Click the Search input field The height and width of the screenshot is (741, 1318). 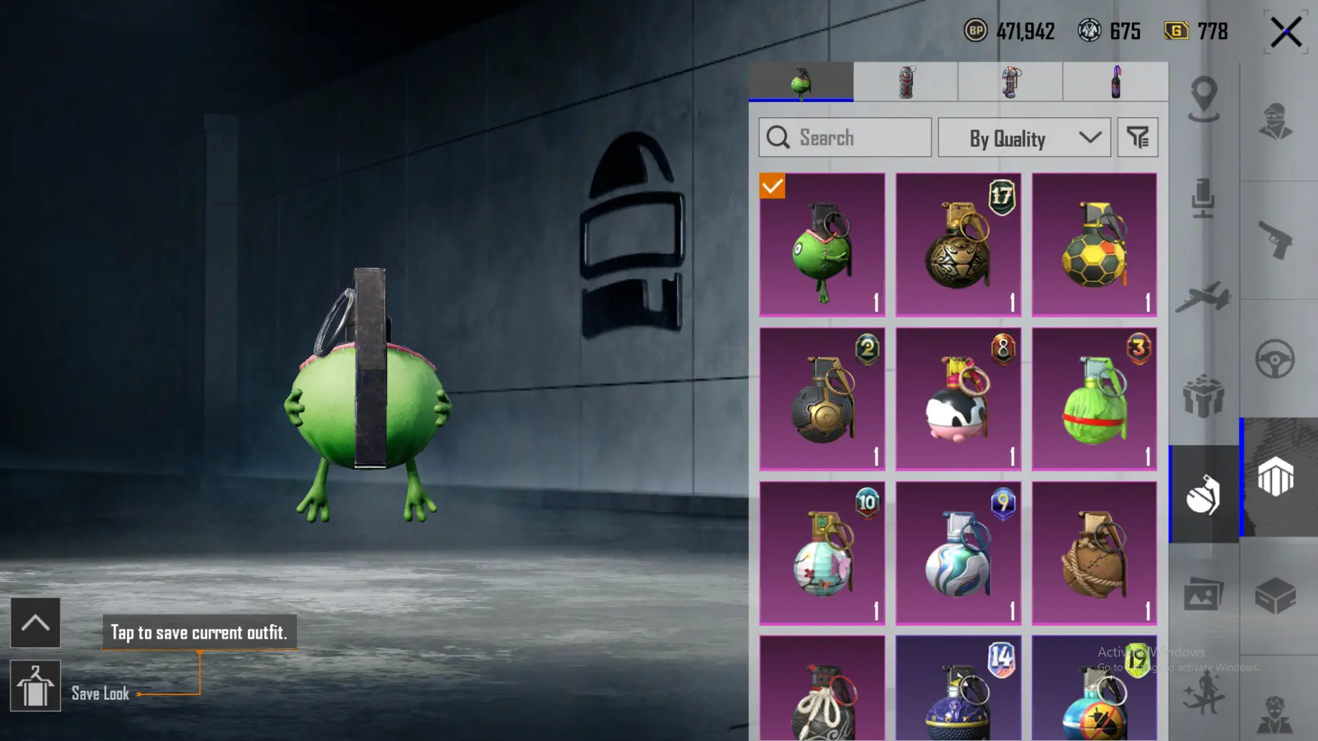(845, 138)
